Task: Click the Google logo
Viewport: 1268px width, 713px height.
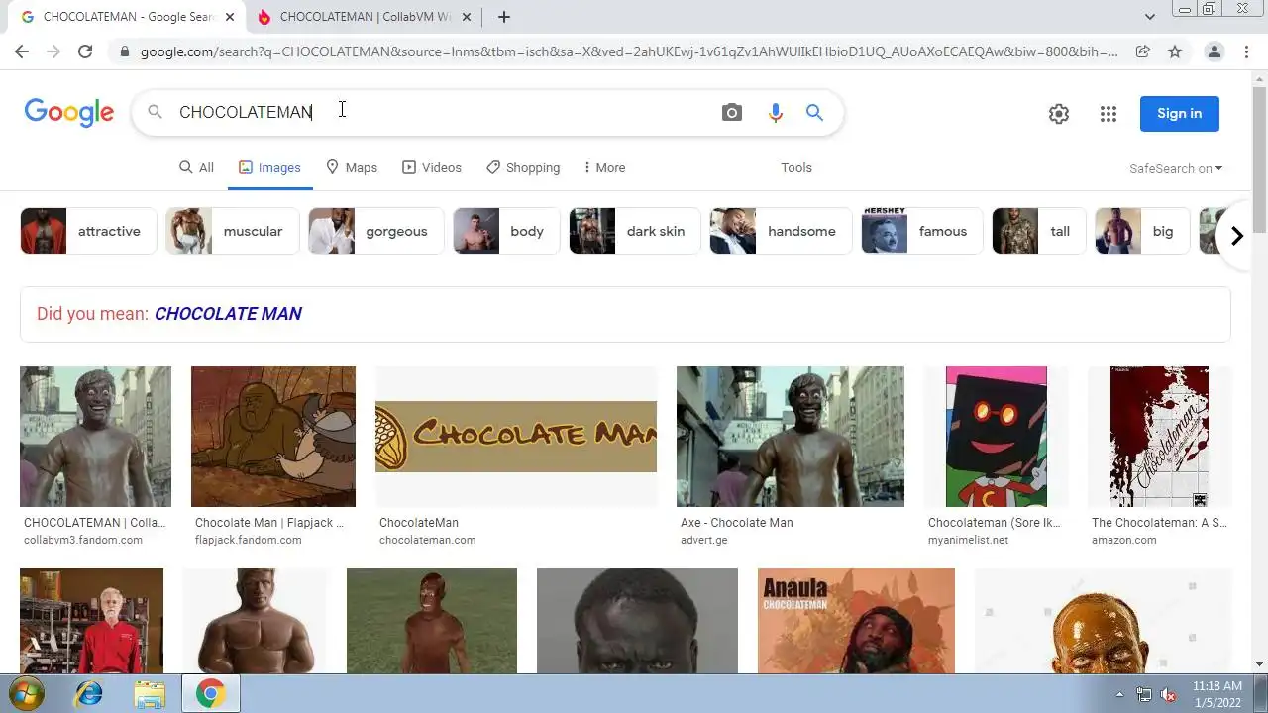Action: 69,113
